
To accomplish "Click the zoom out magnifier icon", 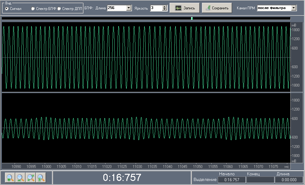I will (x=20, y=178).
